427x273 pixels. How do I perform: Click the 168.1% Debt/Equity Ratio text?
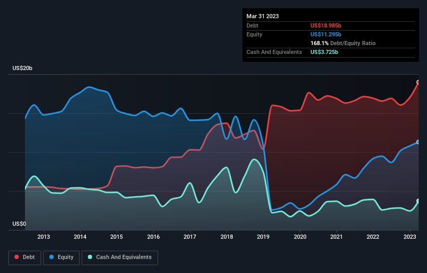coord(343,43)
